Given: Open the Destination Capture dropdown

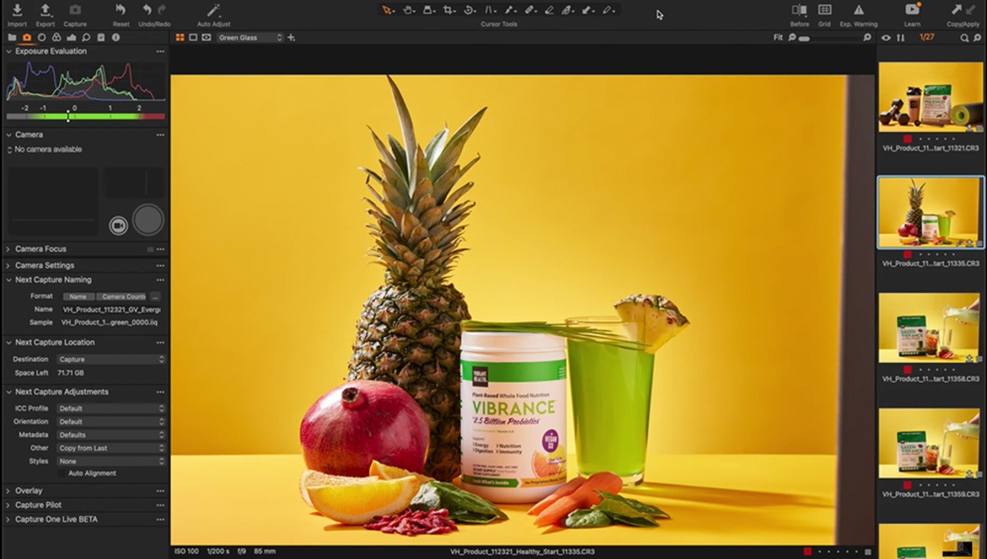Looking at the screenshot, I should pyautogui.click(x=111, y=360).
